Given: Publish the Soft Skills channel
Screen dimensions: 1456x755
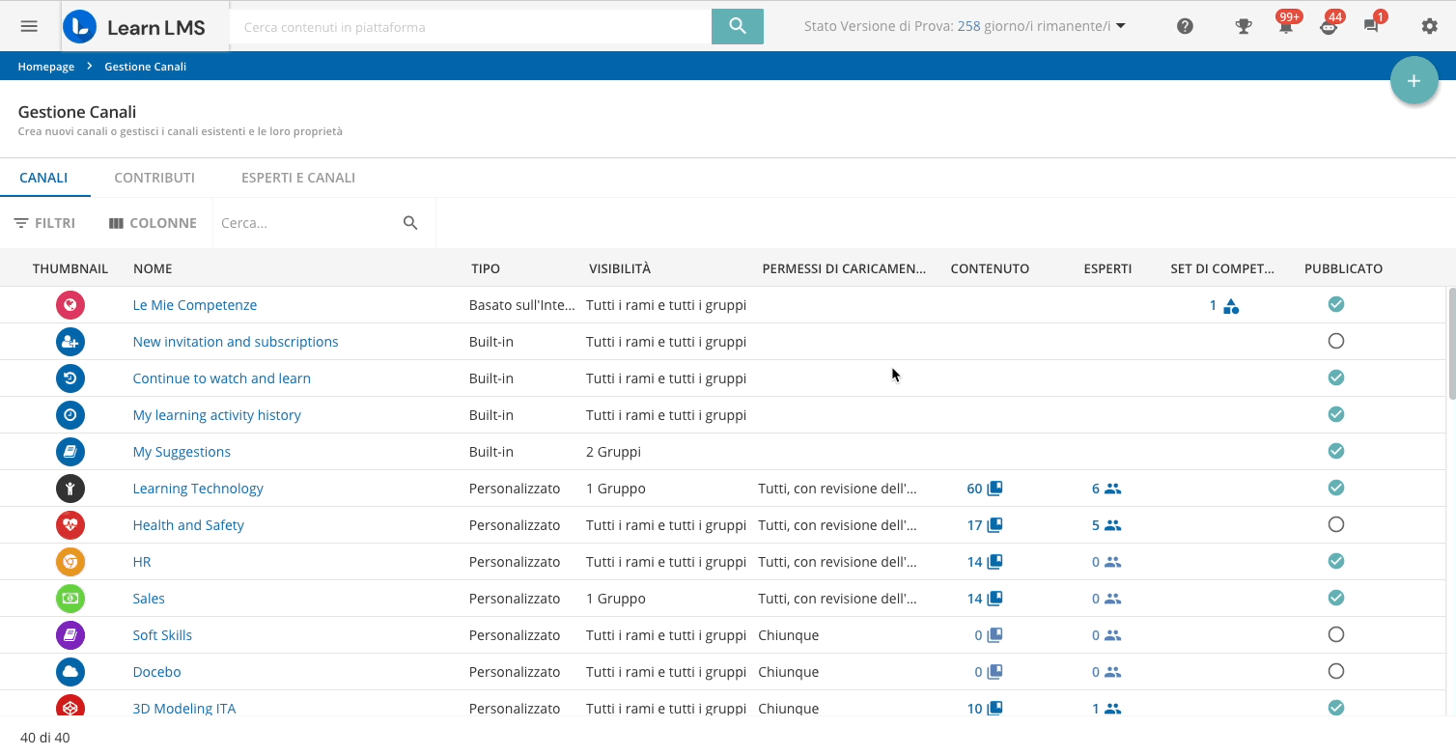Looking at the screenshot, I should [x=1336, y=634].
